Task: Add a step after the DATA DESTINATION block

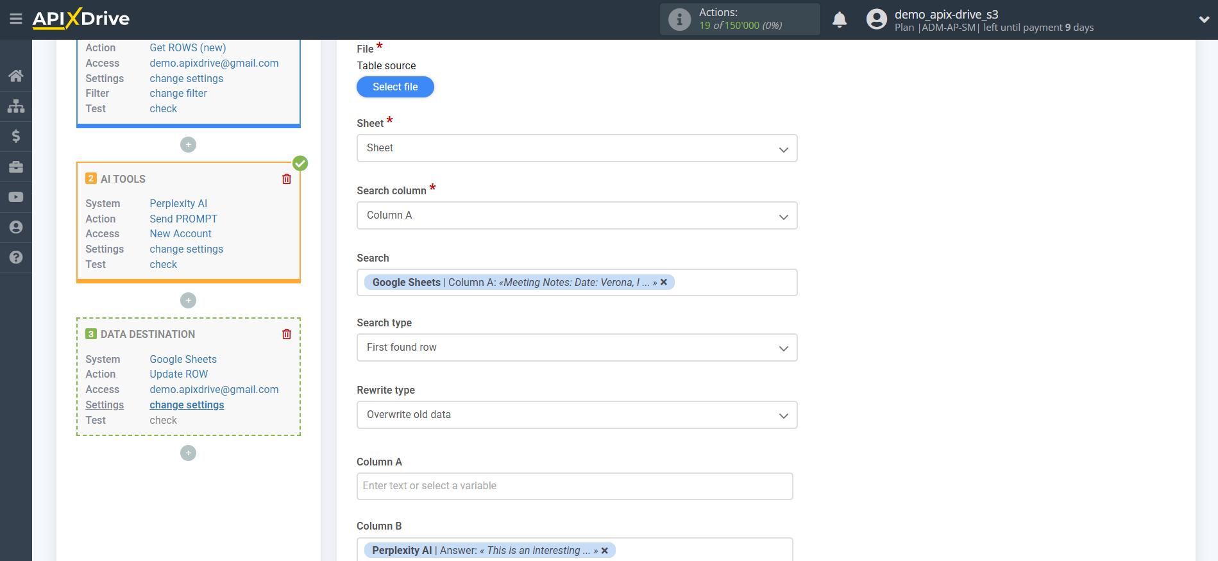Action: tap(188, 453)
